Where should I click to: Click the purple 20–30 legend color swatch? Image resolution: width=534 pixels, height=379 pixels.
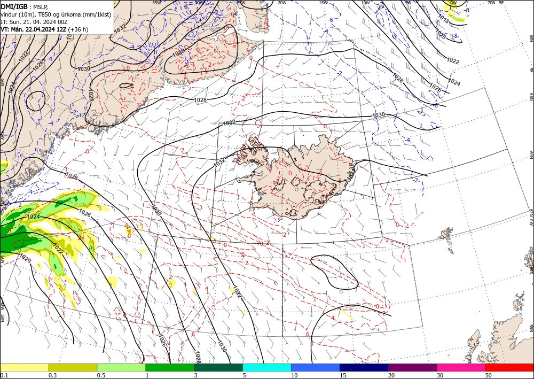[x=412, y=367]
